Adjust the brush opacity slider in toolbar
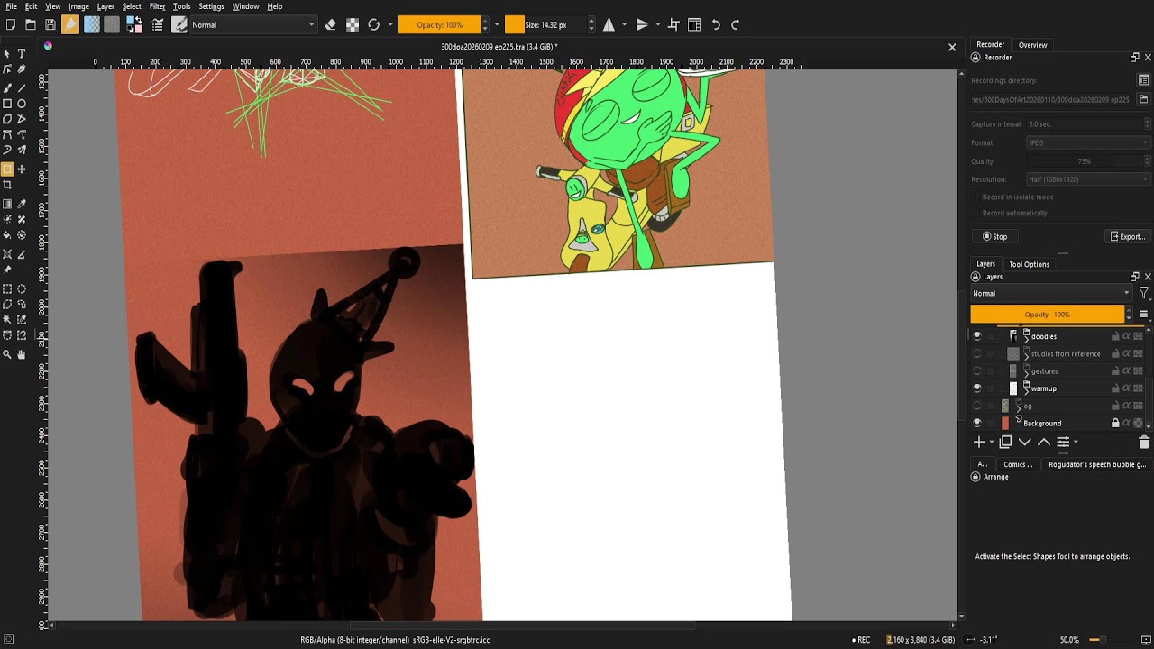 439,25
